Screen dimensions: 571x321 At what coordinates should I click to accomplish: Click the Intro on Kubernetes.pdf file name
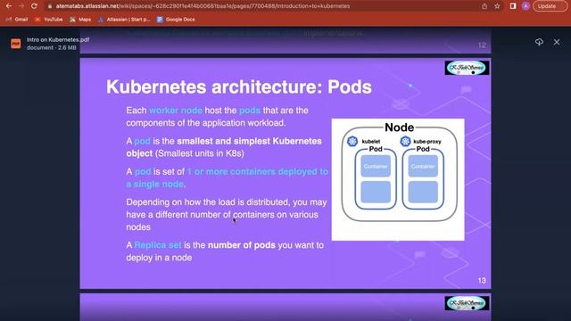point(58,39)
